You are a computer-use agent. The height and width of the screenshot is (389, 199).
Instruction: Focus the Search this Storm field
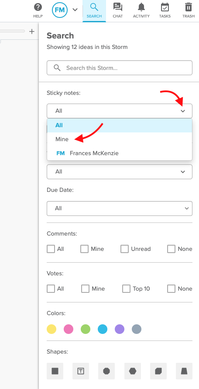[x=120, y=68]
